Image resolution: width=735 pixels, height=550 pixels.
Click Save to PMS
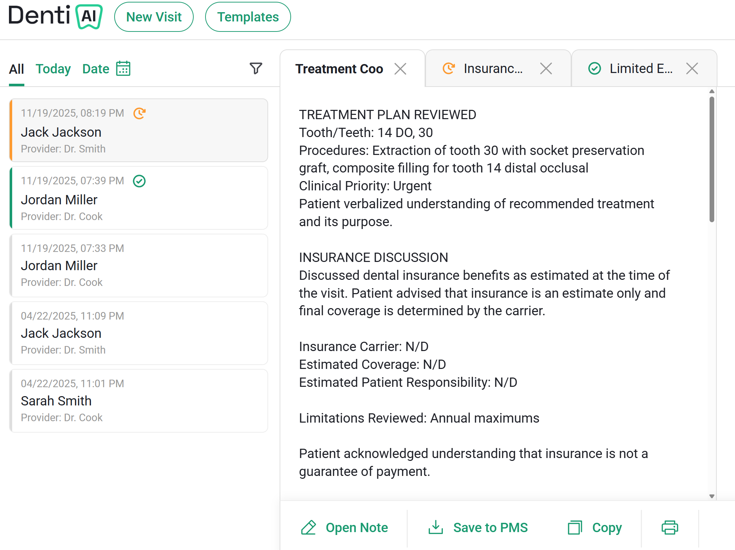coord(478,527)
